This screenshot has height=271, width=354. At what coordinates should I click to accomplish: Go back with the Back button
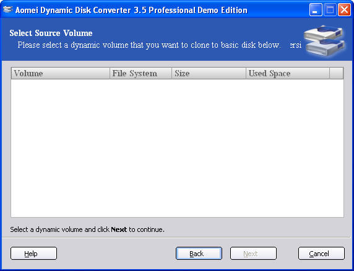(x=199, y=254)
